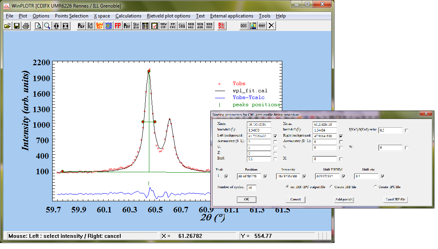Click the peak Position value field

click(249, 177)
